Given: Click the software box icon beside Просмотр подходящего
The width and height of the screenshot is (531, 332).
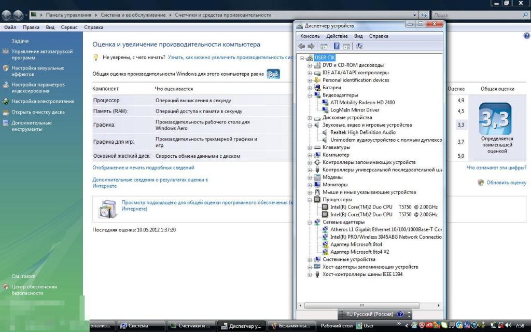Looking at the screenshot, I should pyautogui.click(x=108, y=209).
